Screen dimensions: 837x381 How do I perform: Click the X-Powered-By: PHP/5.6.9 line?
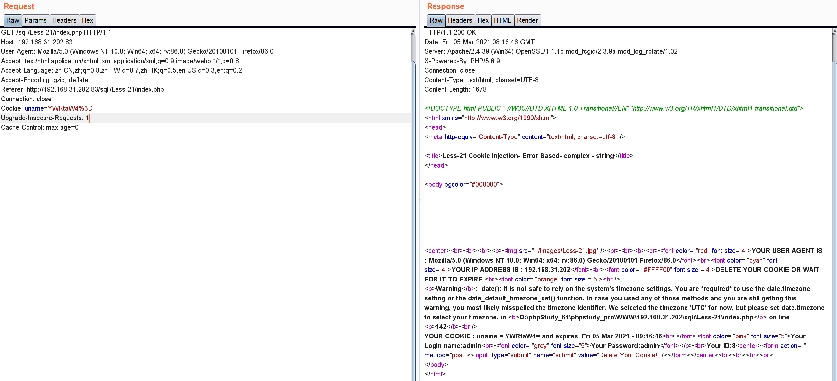coord(462,61)
